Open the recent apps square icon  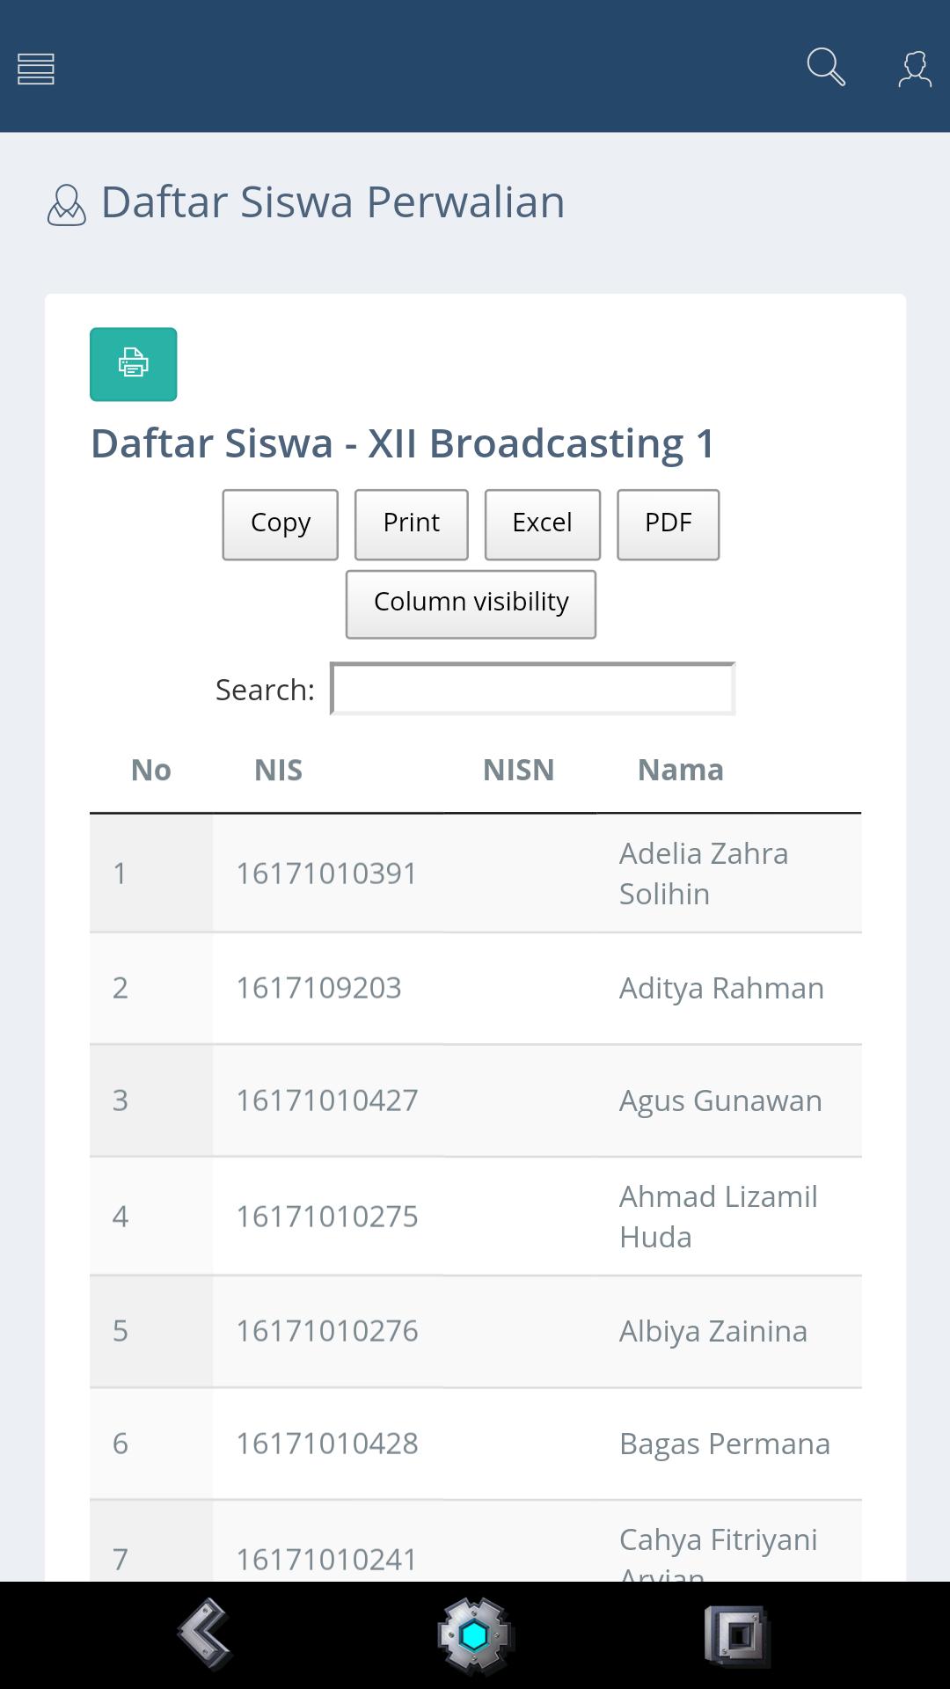coord(737,1635)
